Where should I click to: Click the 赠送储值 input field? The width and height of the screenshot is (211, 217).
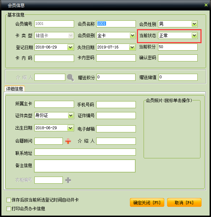pyautogui.click(x=178, y=77)
